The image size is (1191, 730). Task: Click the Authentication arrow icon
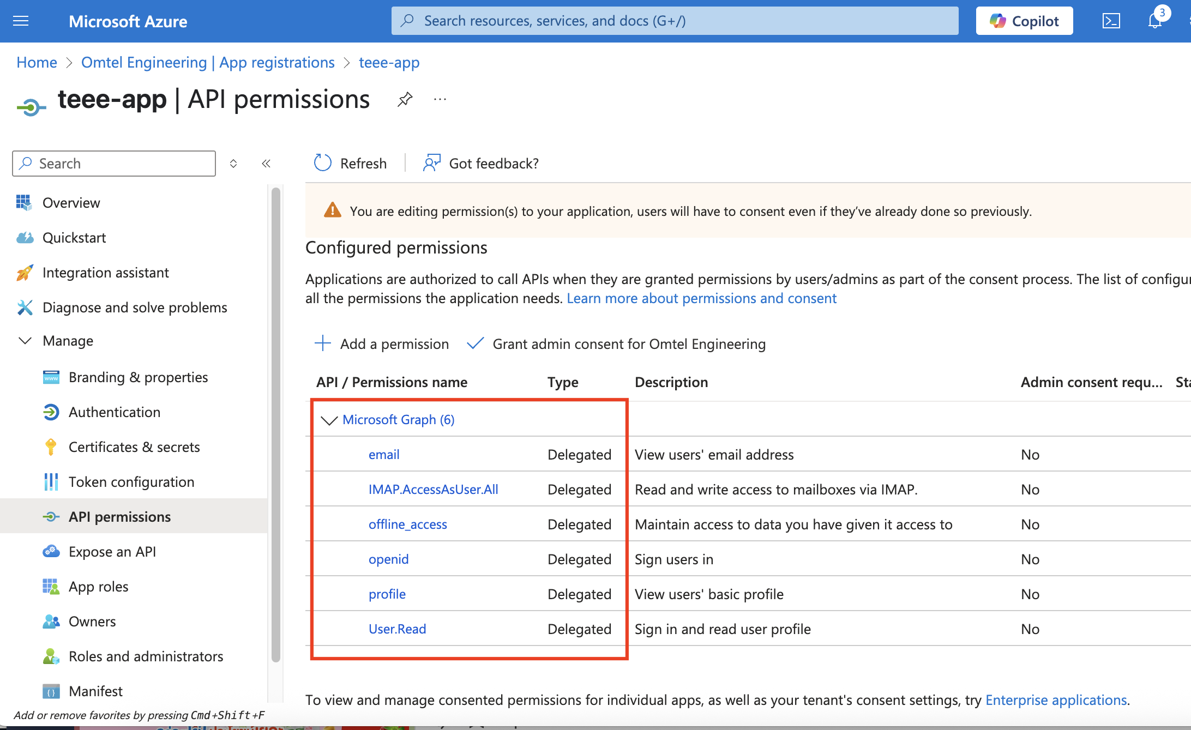(x=51, y=412)
